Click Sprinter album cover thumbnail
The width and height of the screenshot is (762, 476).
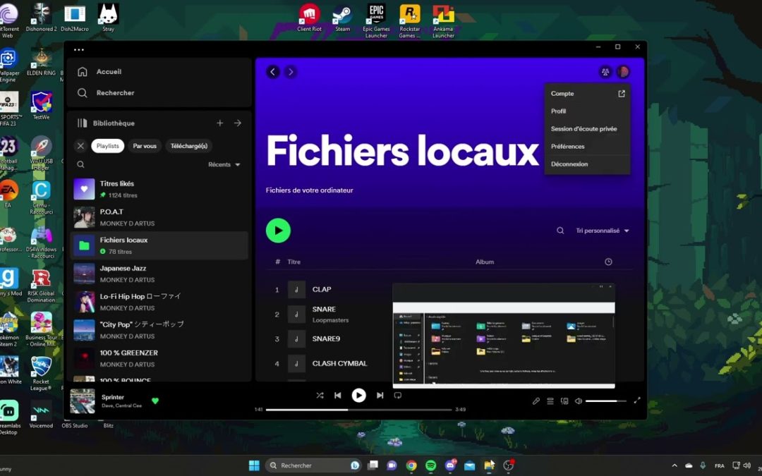point(82,401)
